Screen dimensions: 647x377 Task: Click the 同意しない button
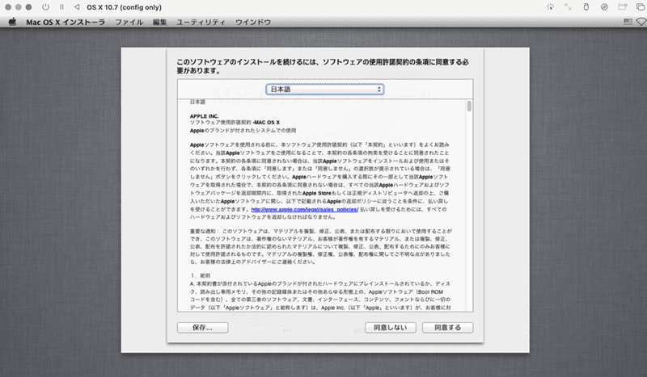tap(391, 328)
